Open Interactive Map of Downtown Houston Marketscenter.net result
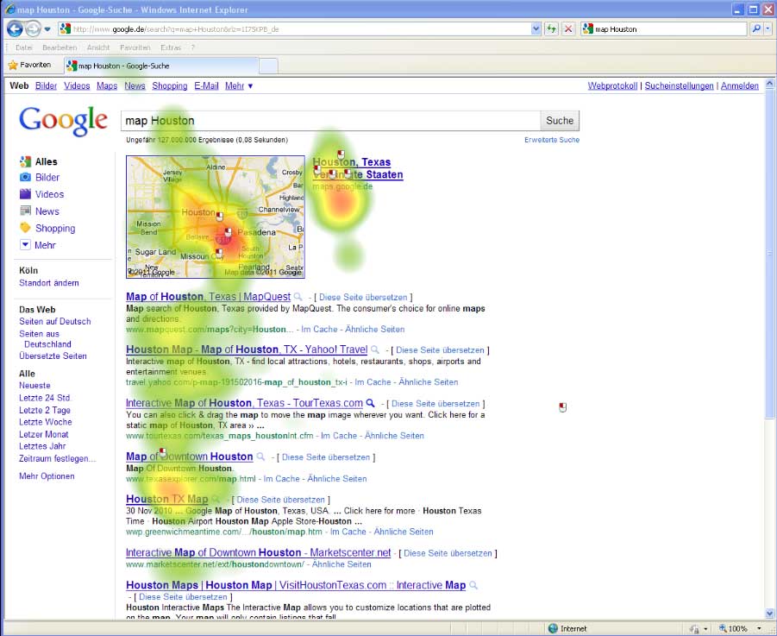 click(258, 552)
